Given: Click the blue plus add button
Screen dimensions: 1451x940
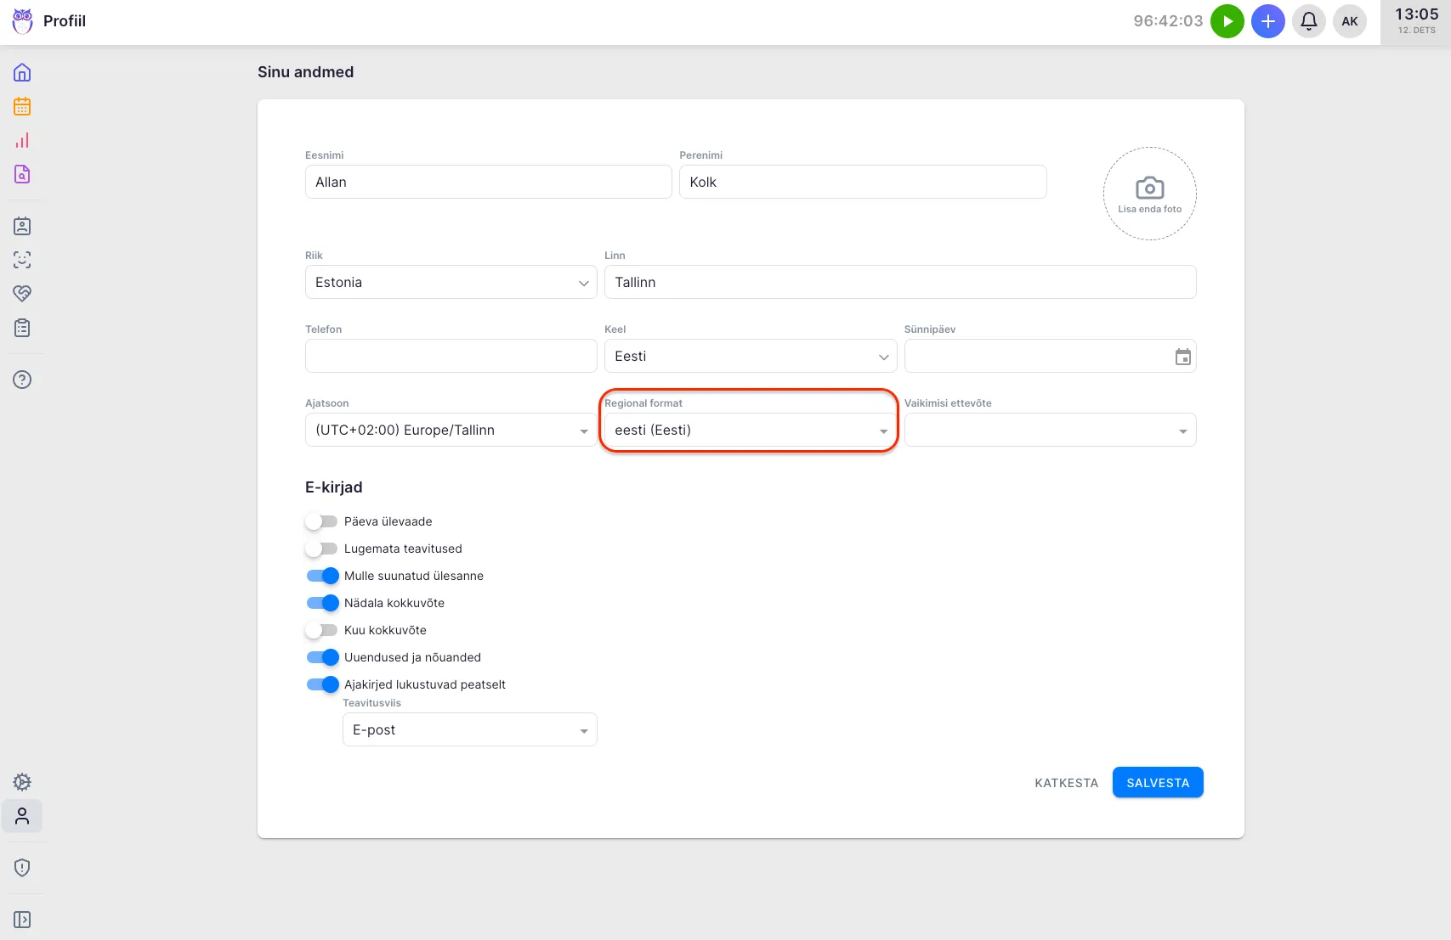Looking at the screenshot, I should pos(1267,21).
